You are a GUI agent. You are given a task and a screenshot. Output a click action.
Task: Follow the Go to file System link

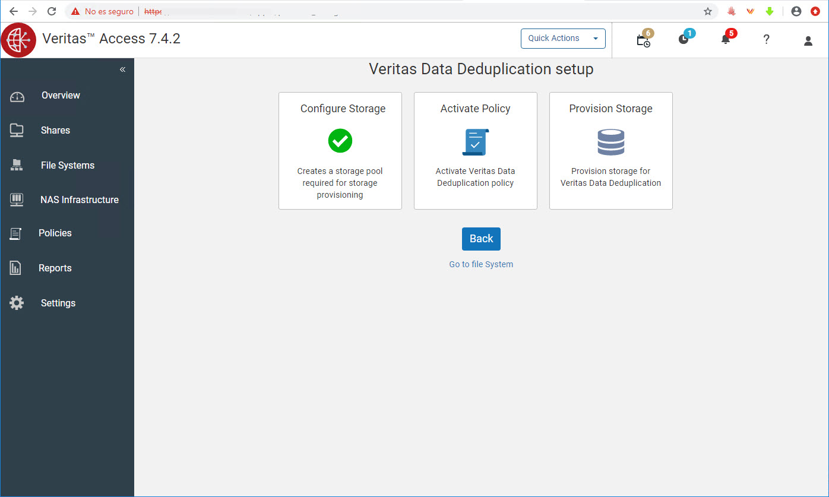tap(481, 264)
